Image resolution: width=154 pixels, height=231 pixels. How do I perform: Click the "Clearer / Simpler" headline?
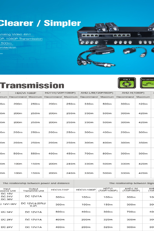pos(40,23)
